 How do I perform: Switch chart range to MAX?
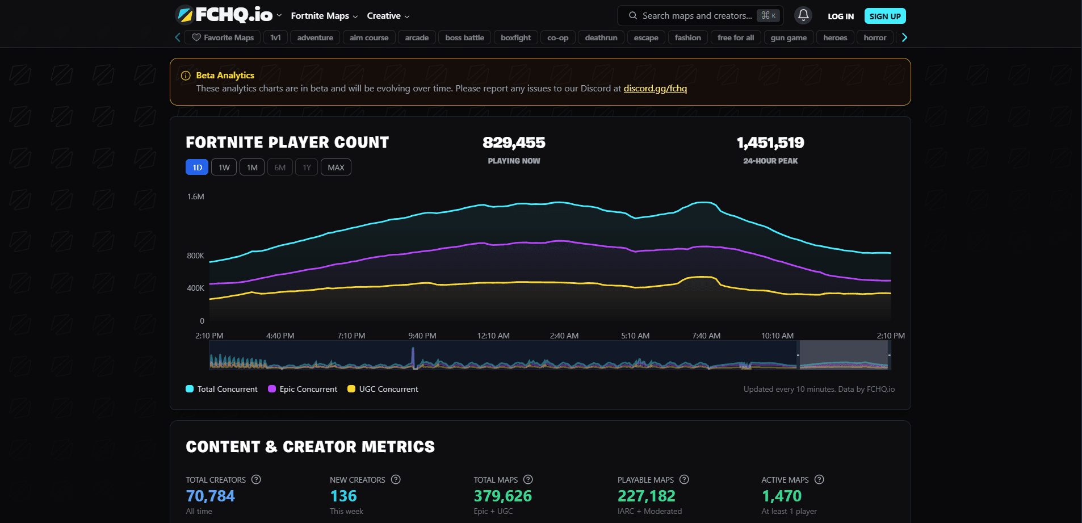(336, 168)
